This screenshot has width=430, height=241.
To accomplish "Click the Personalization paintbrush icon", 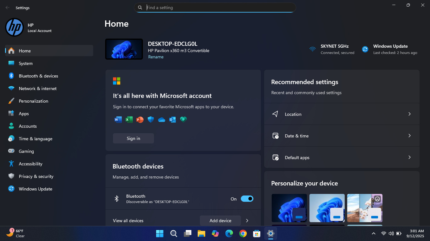I will click(x=11, y=101).
